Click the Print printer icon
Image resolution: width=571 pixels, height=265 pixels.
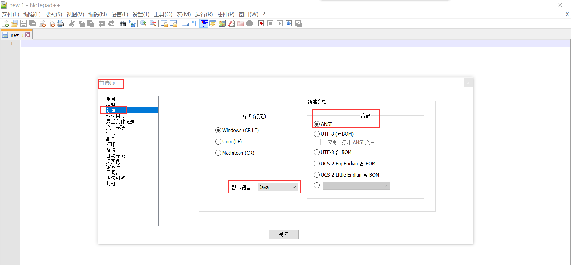pyautogui.click(x=60, y=23)
